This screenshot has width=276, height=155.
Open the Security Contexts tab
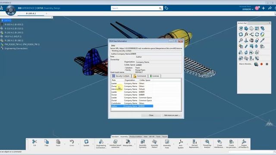point(121,76)
